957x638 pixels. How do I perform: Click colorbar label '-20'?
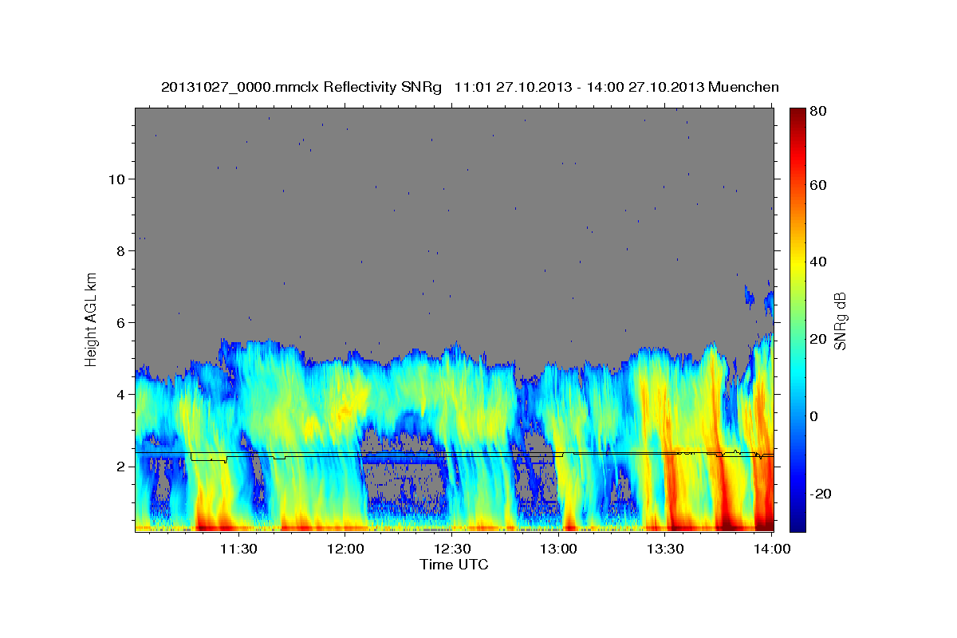(x=821, y=494)
